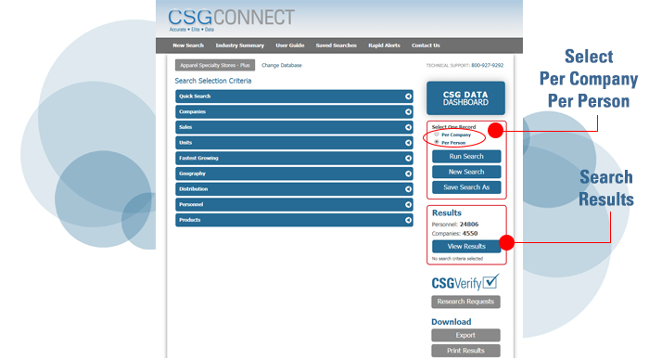649x360 pixels.
Task: Click the No search criteria selected text
Action: [457, 259]
